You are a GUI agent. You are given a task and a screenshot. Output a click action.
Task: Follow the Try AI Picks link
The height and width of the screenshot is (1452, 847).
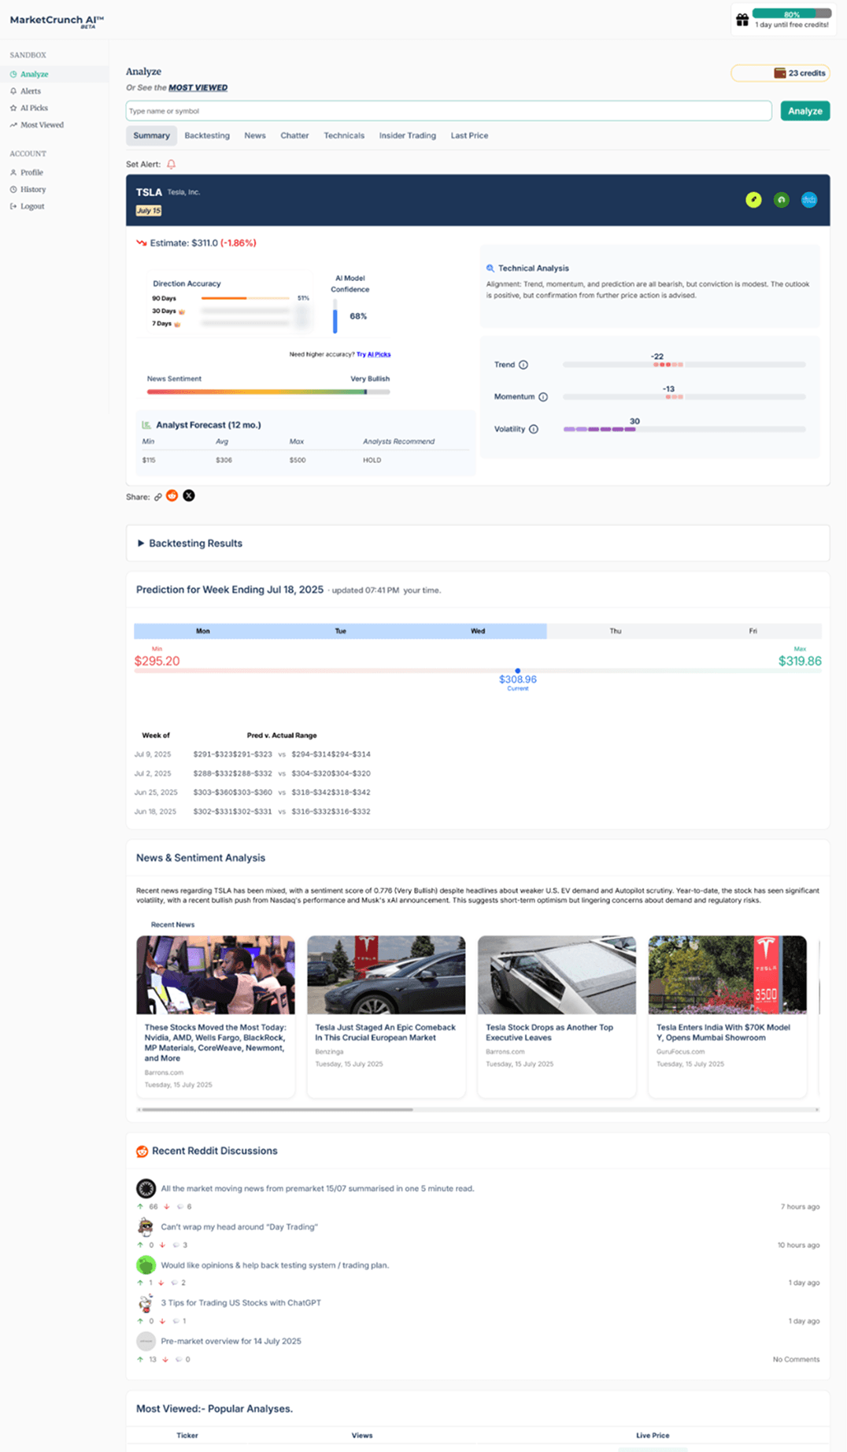point(374,354)
